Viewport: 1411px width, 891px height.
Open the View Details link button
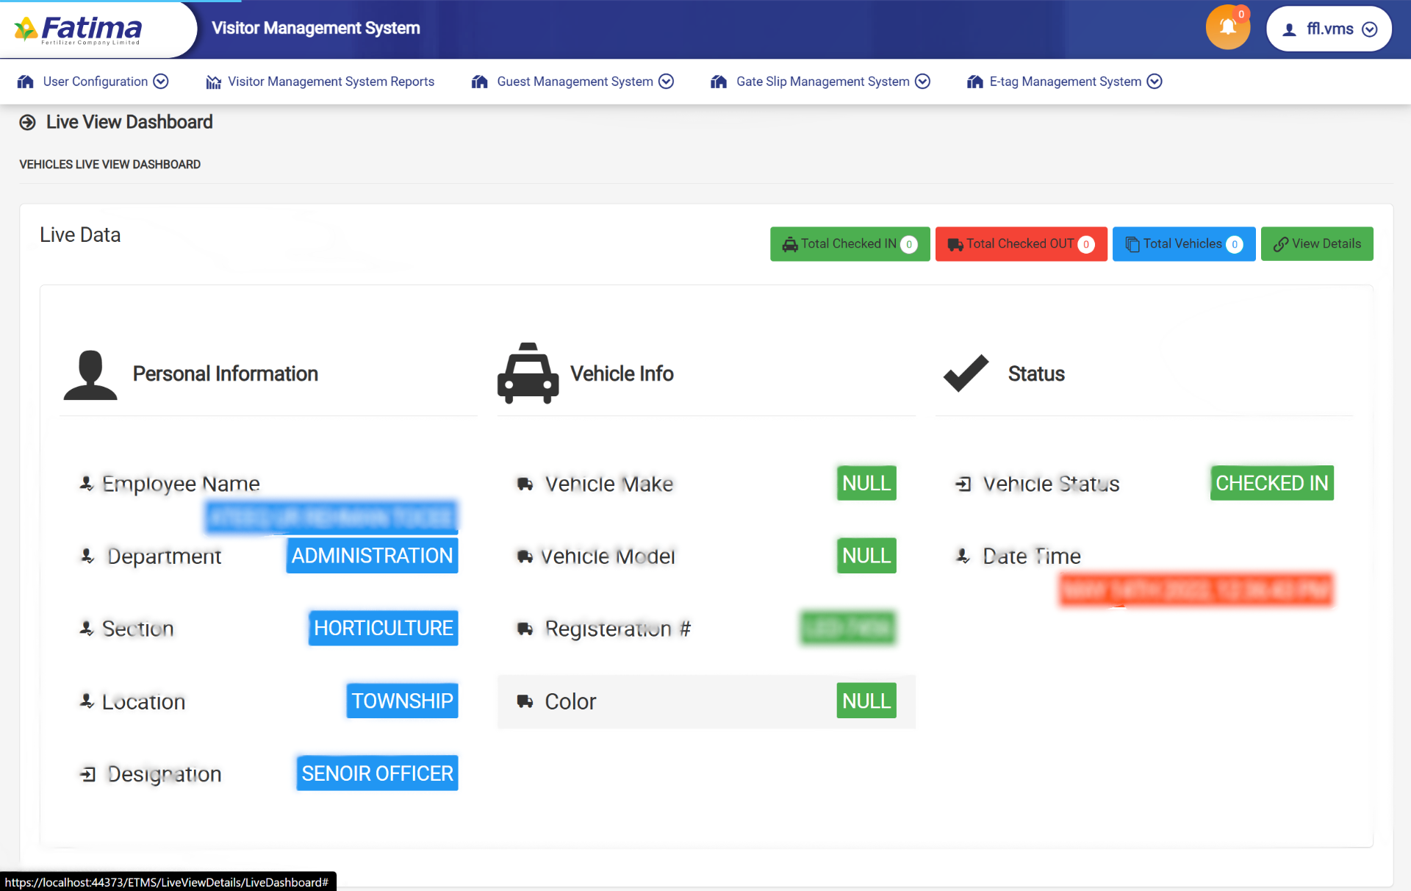1317,244
